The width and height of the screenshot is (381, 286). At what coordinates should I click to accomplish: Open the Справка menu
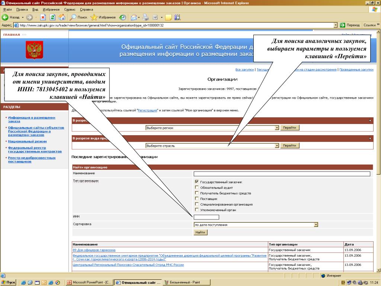pyautogui.click(x=86, y=9)
